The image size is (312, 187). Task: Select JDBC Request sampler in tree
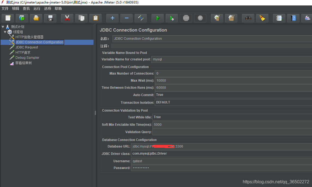tap(27, 47)
